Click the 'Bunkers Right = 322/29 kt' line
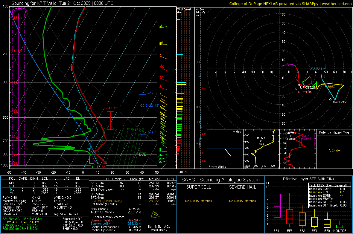 [116, 220]
